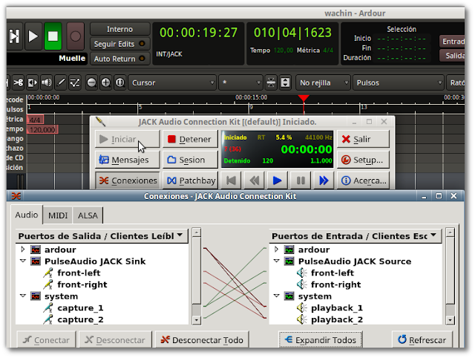
Task: Click JACK transport pause button
Action: pos(300,180)
